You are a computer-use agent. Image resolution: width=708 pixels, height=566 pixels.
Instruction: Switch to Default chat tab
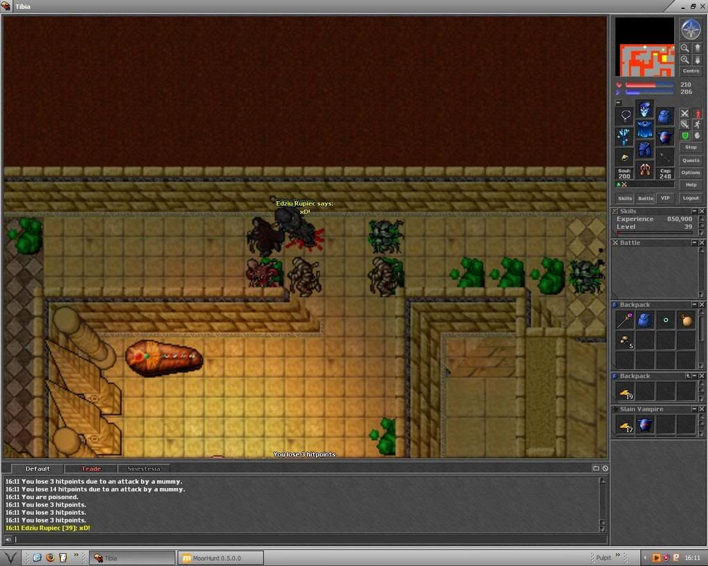pyautogui.click(x=37, y=469)
